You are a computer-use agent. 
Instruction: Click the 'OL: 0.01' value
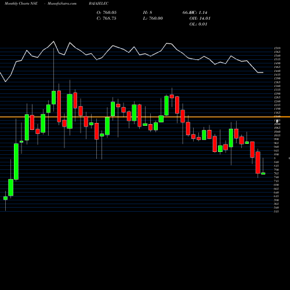(x=198, y=24)
